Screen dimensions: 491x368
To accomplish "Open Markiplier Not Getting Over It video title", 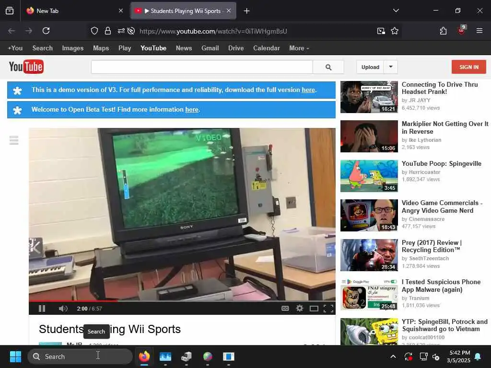I will [x=445, y=127].
